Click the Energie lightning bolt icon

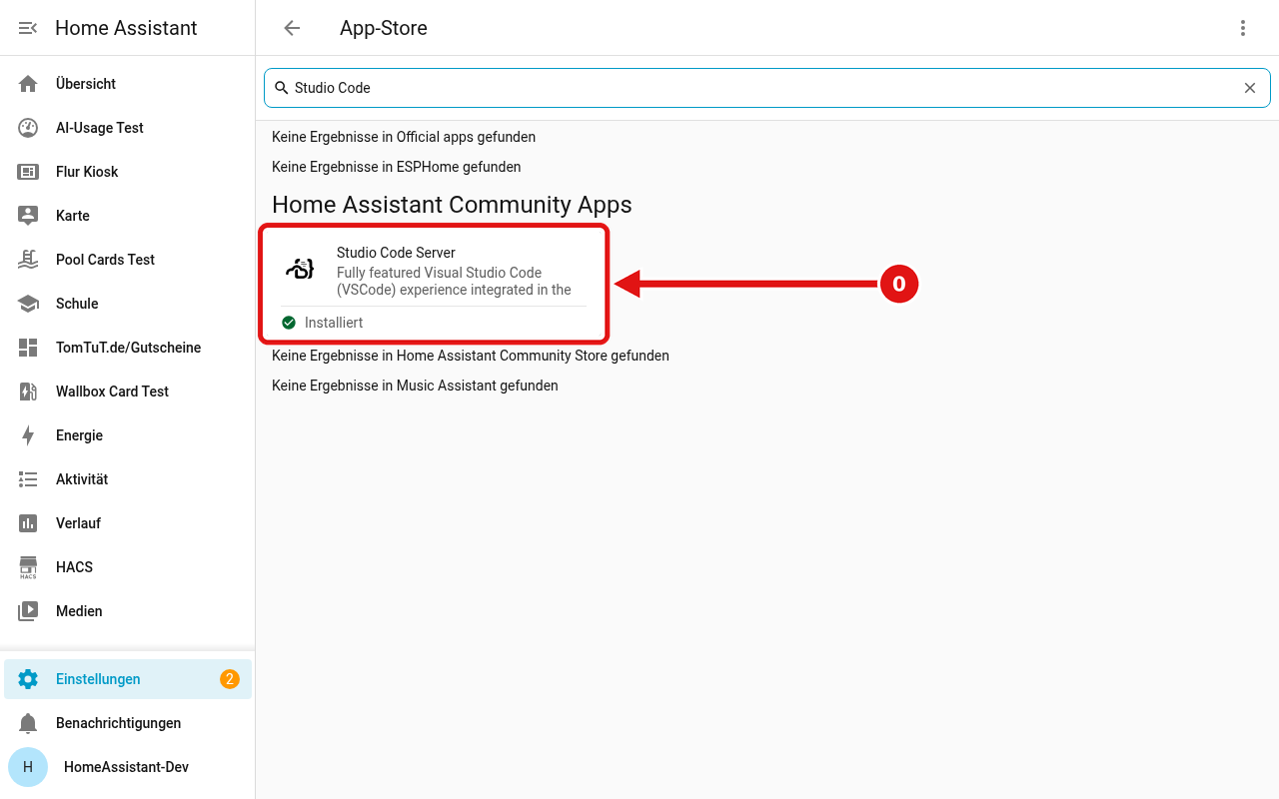28,435
